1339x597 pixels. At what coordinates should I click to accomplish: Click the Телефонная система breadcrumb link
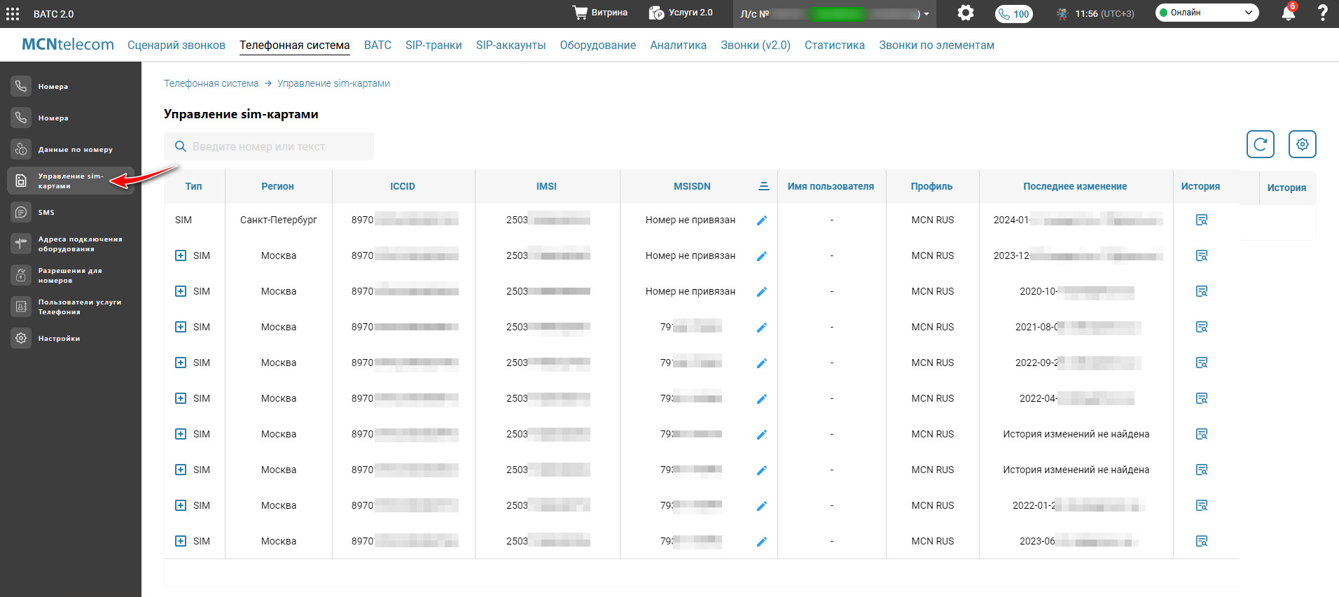click(211, 83)
